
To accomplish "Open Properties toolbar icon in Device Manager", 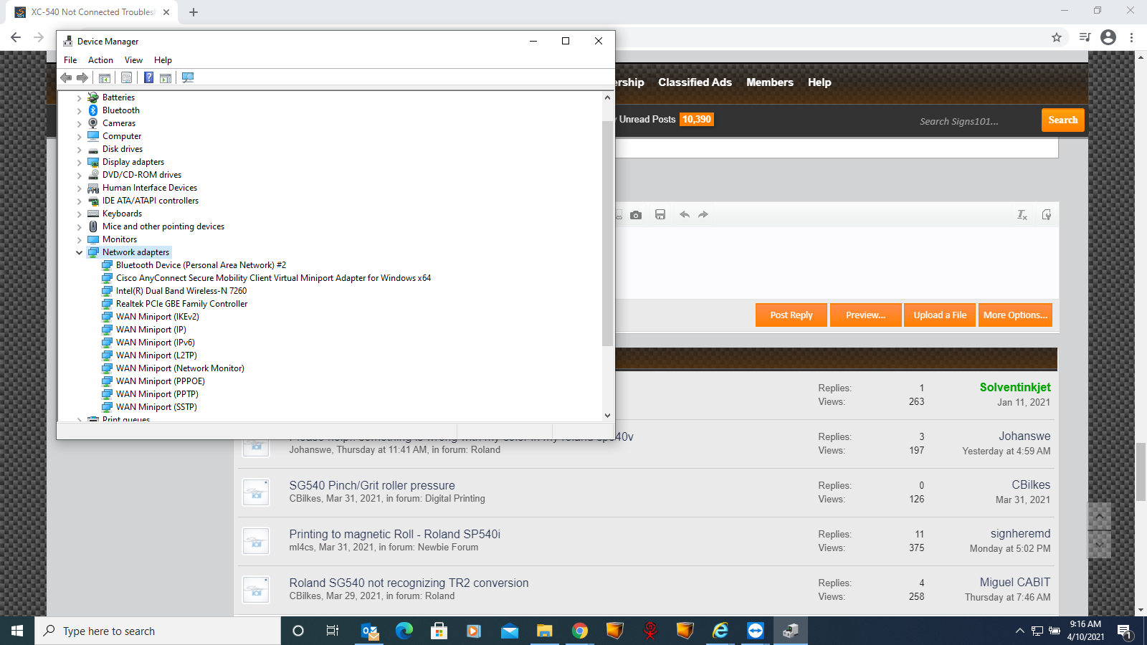I will [x=127, y=77].
